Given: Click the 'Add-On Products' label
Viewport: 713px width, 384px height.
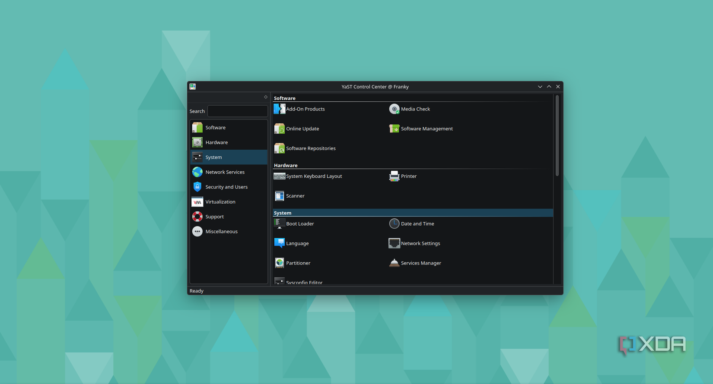Looking at the screenshot, I should pyautogui.click(x=306, y=109).
